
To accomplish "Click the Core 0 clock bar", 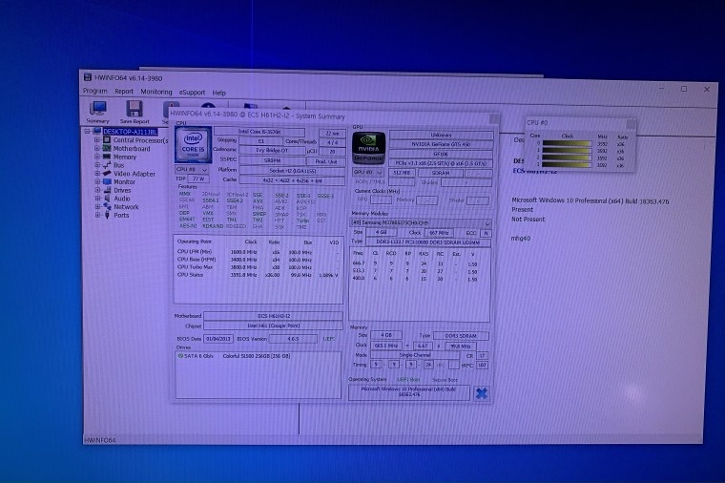I will tap(568, 144).
